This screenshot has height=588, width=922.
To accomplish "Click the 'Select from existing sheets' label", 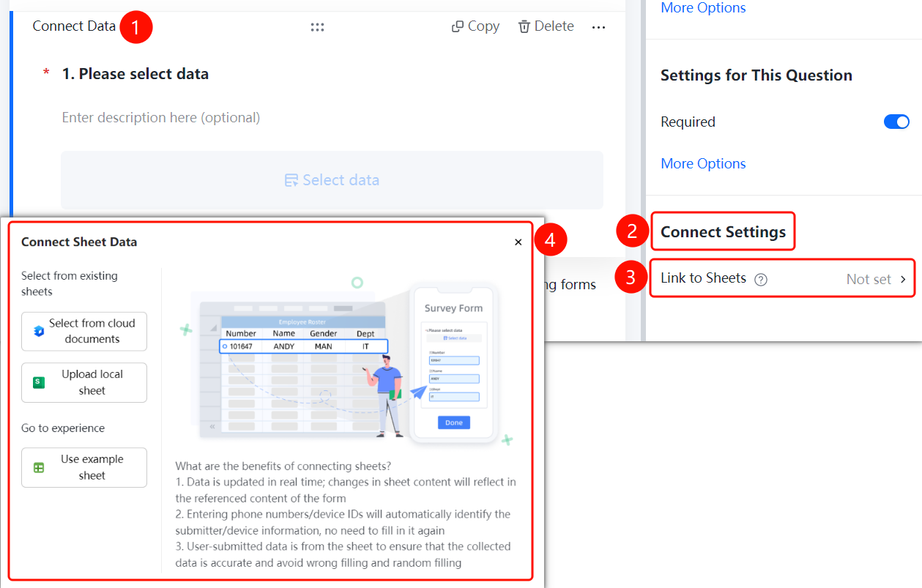I will [x=70, y=283].
